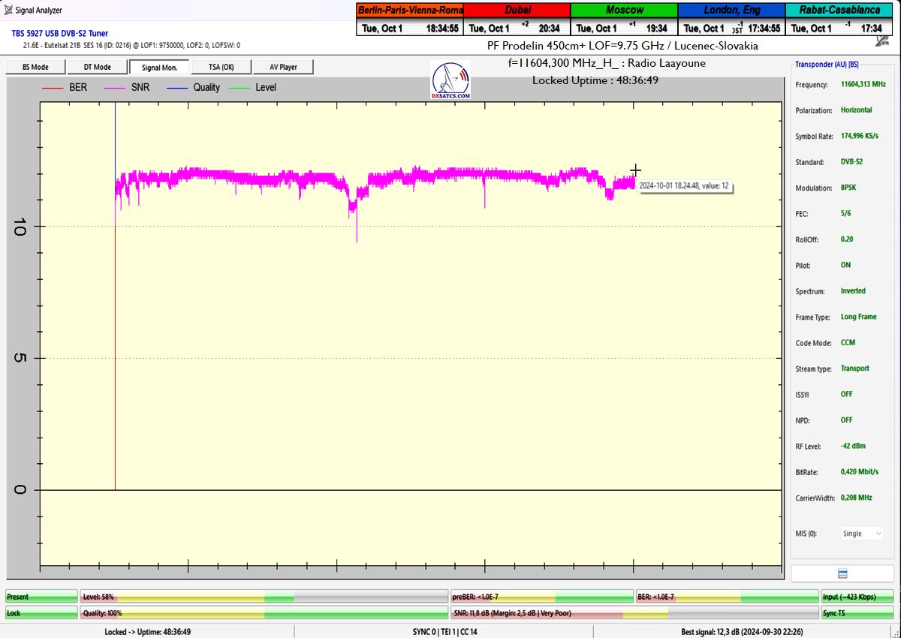
Task: Click the Signal Analyzer app icon
Action: 8,11
